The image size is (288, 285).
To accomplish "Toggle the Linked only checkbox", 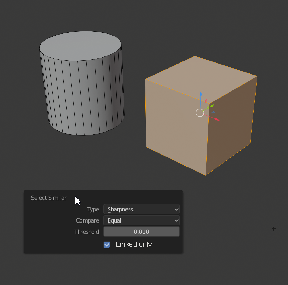I will (107, 245).
